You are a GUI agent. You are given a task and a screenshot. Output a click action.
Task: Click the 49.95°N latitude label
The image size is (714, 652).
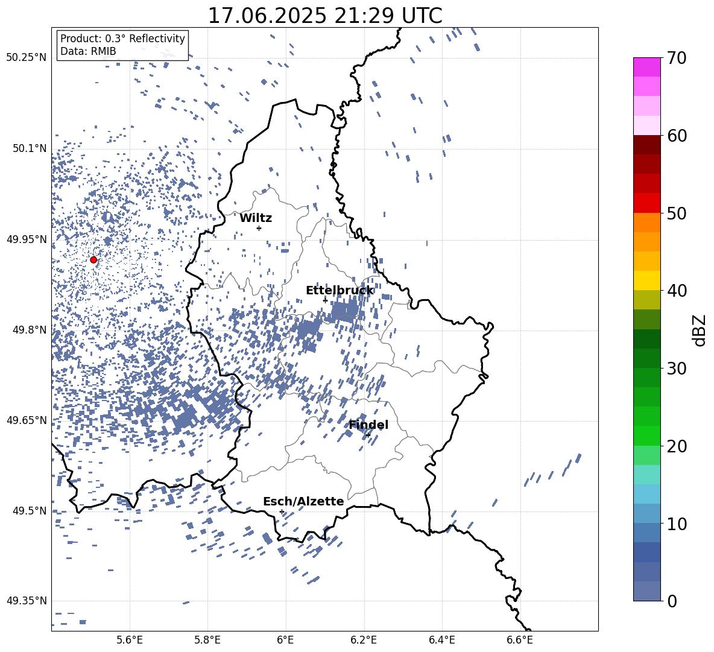click(x=27, y=239)
